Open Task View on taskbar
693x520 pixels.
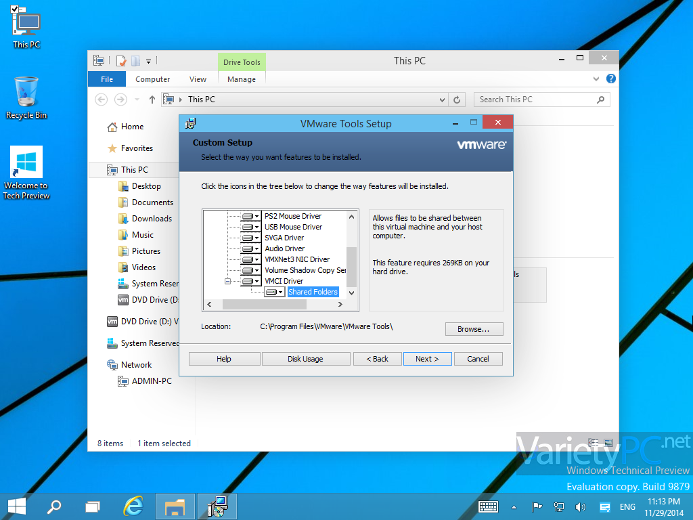(x=93, y=506)
